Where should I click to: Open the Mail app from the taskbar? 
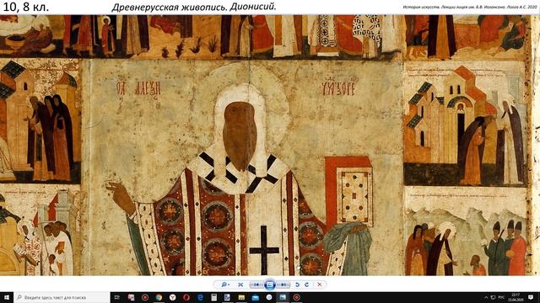tap(255, 297)
